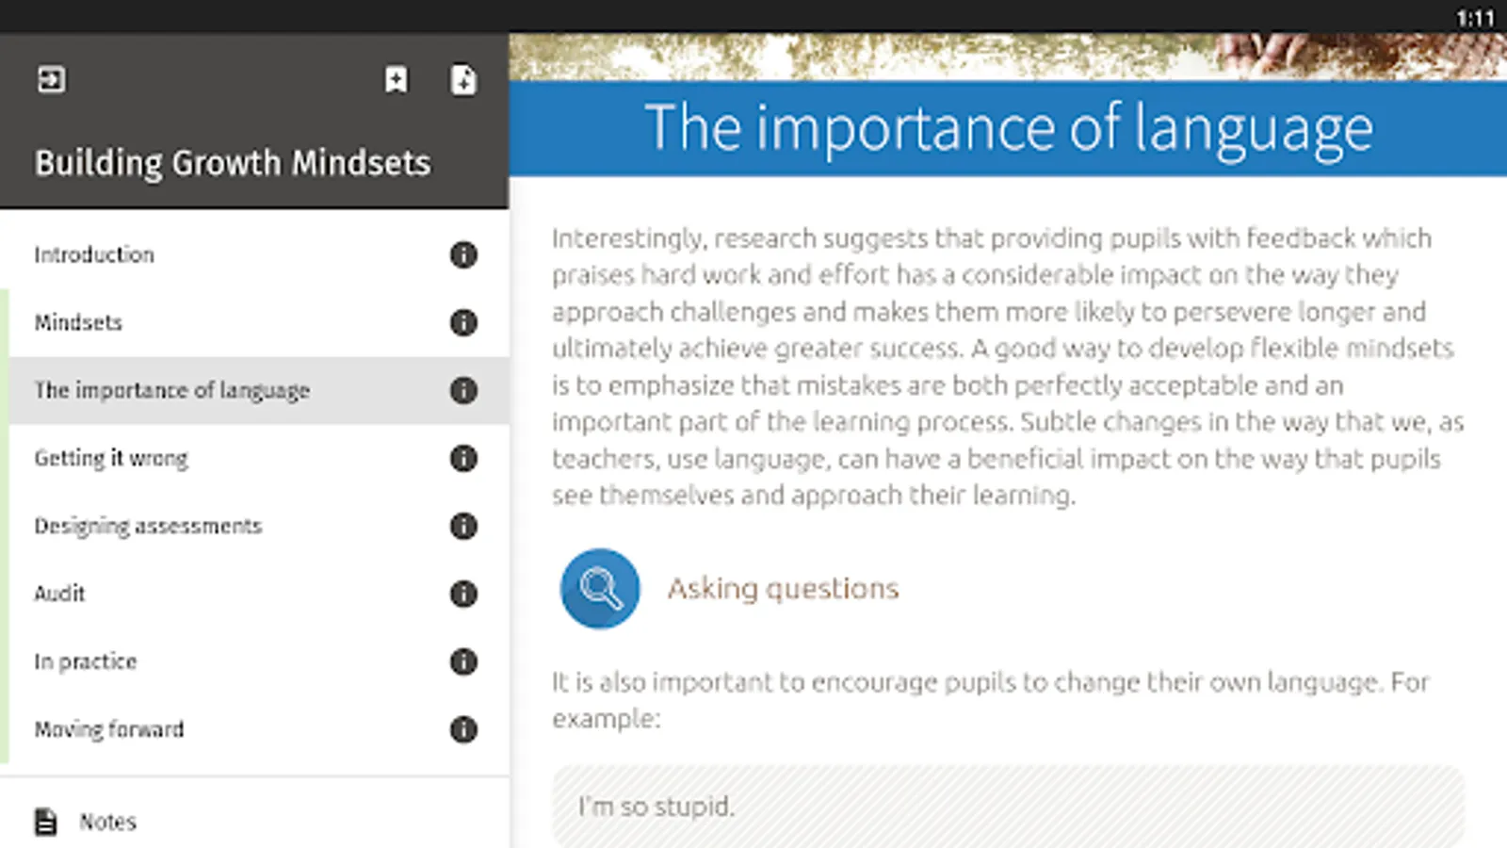Show info for In practice section

462,661
